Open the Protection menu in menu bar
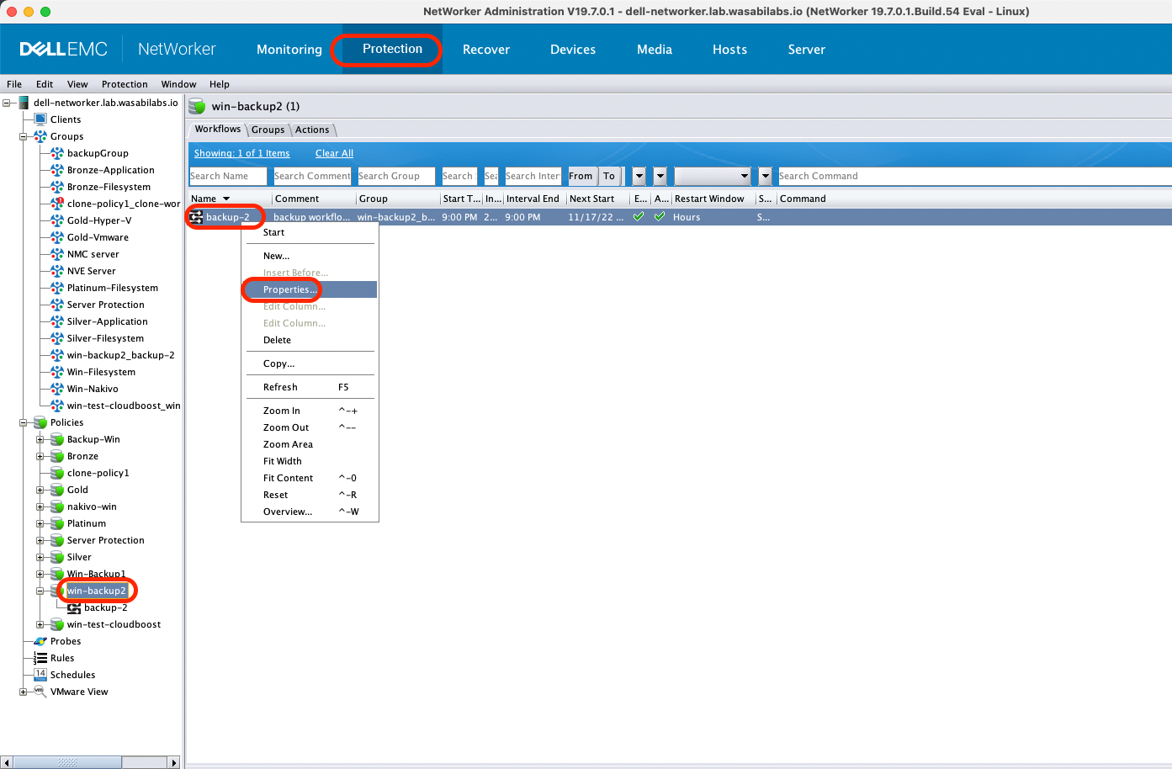 point(125,84)
